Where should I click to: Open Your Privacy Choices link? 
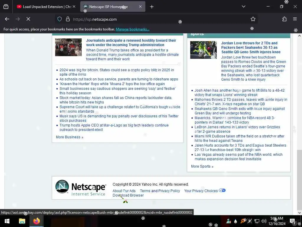[x=201, y=191]
